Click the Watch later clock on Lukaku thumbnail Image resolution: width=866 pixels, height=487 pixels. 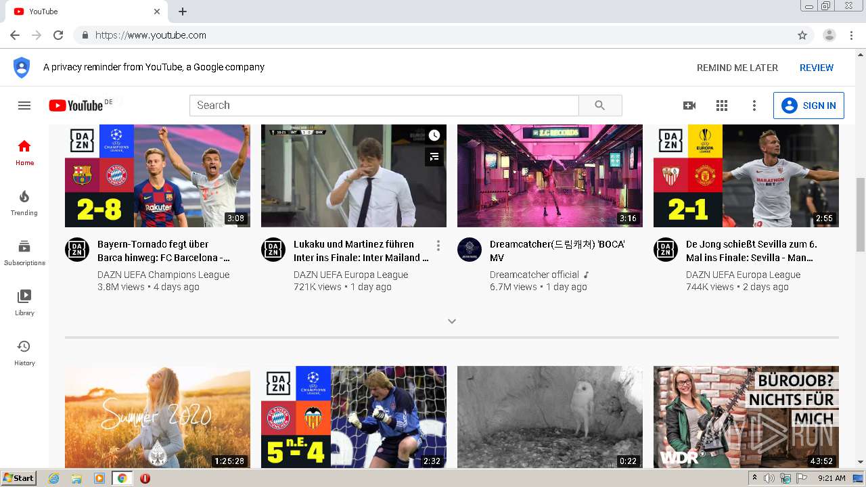[434, 135]
